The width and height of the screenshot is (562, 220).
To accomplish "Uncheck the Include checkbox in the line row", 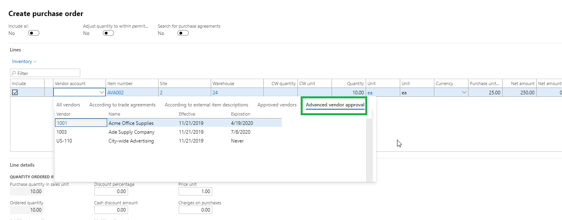I will pyautogui.click(x=15, y=92).
